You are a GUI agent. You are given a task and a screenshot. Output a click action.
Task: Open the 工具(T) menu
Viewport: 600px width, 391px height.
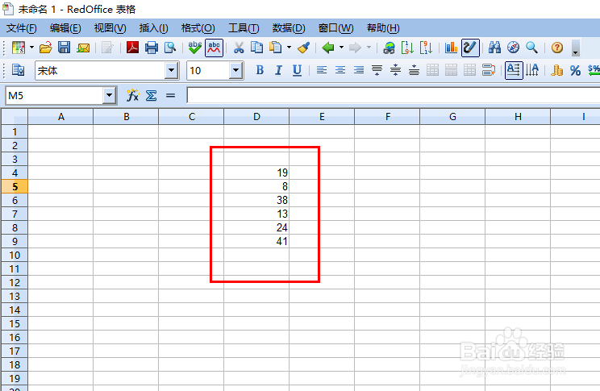[x=244, y=28]
